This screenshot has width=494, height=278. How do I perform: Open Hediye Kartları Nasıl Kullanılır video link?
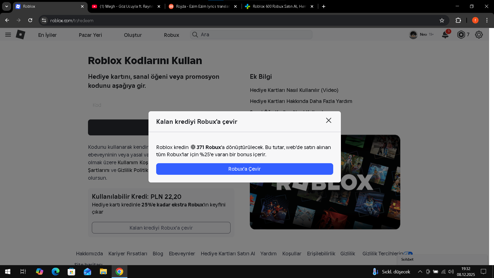294,90
